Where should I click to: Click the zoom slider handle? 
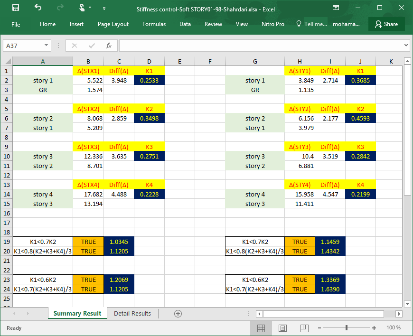coord(347,328)
